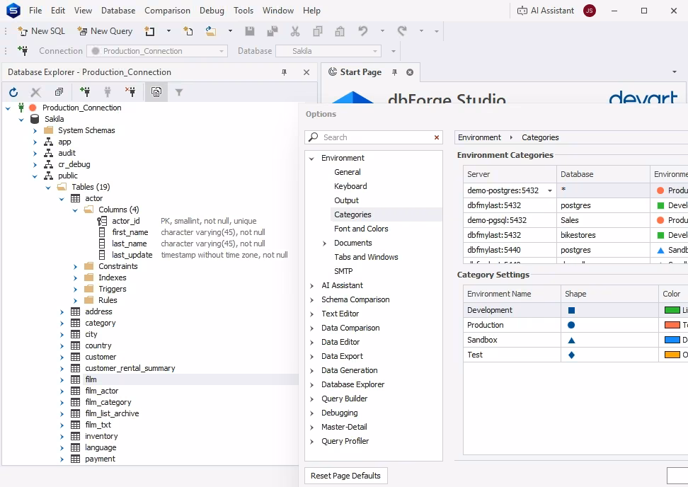688x487 pixels.
Task: Open the Debug menu
Action: [x=212, y=11]
